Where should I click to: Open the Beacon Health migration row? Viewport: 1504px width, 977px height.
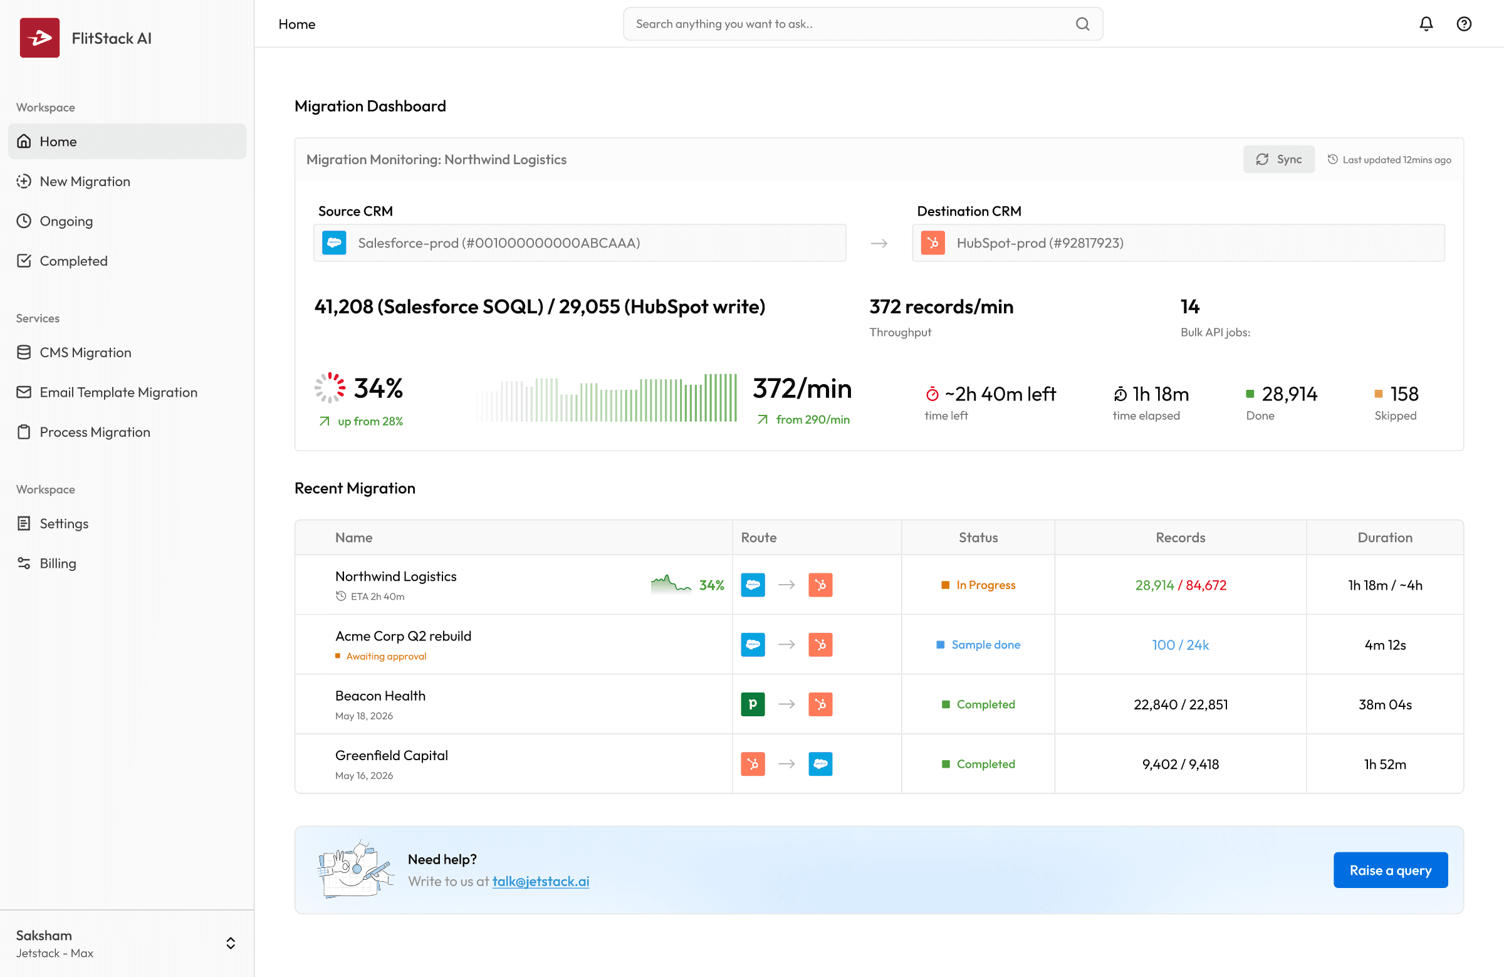point(879,704)
